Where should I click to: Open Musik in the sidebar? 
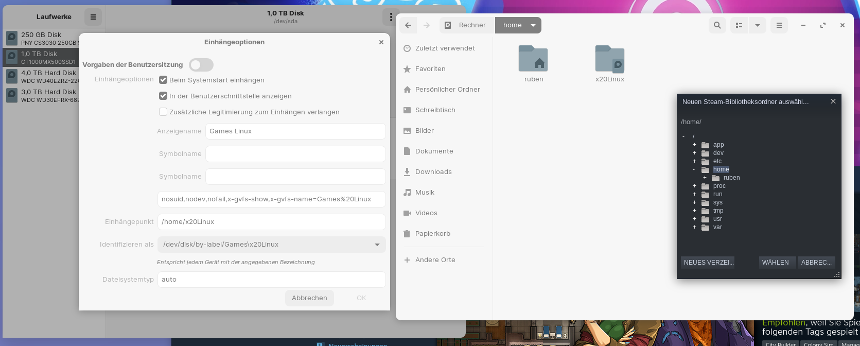[444, 193]
